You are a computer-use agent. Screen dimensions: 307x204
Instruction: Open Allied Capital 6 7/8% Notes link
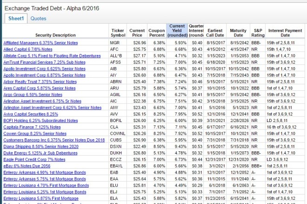pyautogui.click(x=28, y=49)
